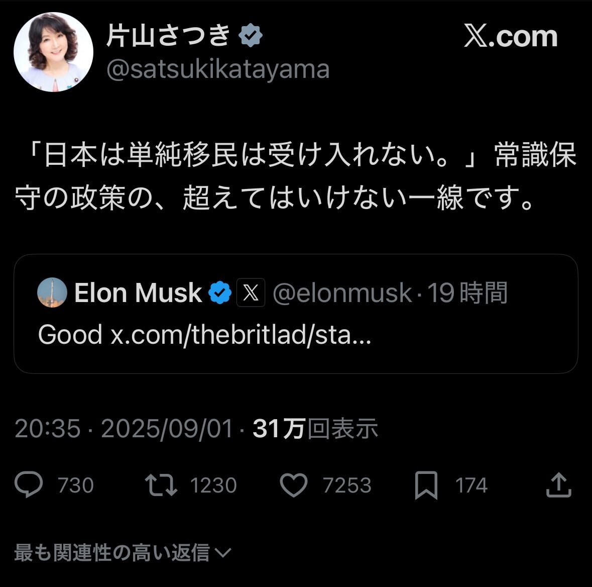Click the 1230 reposts count

click(x=213, y=485)
